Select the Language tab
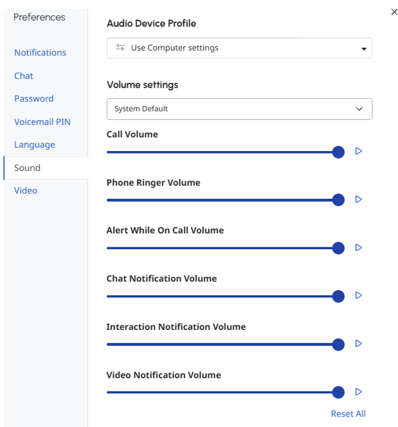The height and width of the screenshot is (427, 398). (35, 145)
